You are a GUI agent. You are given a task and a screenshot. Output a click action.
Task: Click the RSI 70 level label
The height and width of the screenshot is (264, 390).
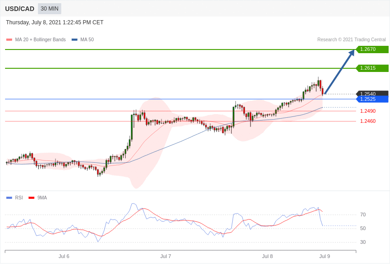coord(363,214)
